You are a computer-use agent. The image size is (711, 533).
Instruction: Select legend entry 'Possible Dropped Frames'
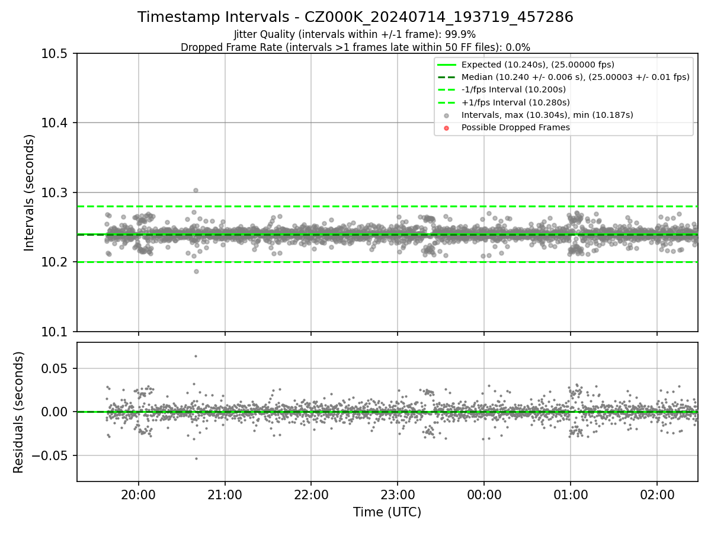pos(515,127)
